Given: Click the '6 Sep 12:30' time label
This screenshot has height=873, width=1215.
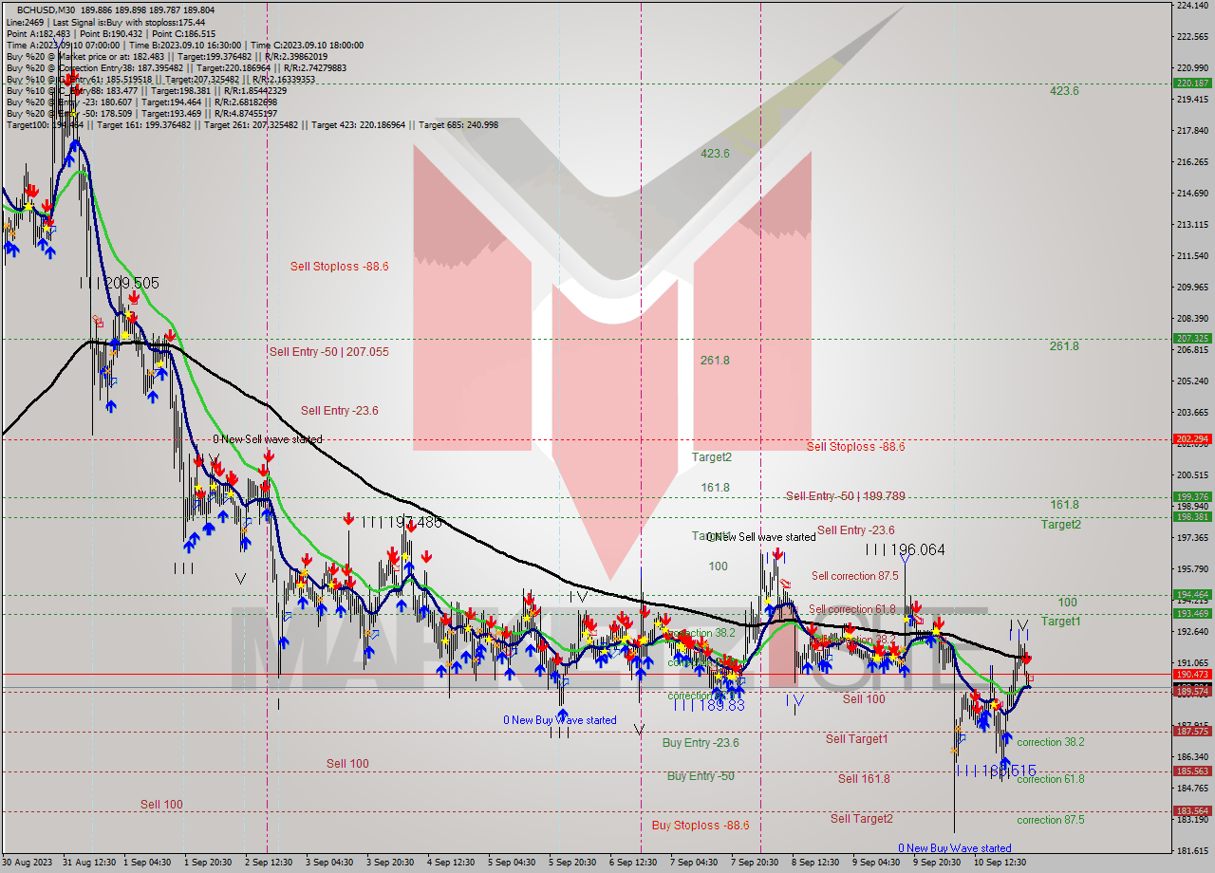Looking at the screenshot, I should pos(633,863).
